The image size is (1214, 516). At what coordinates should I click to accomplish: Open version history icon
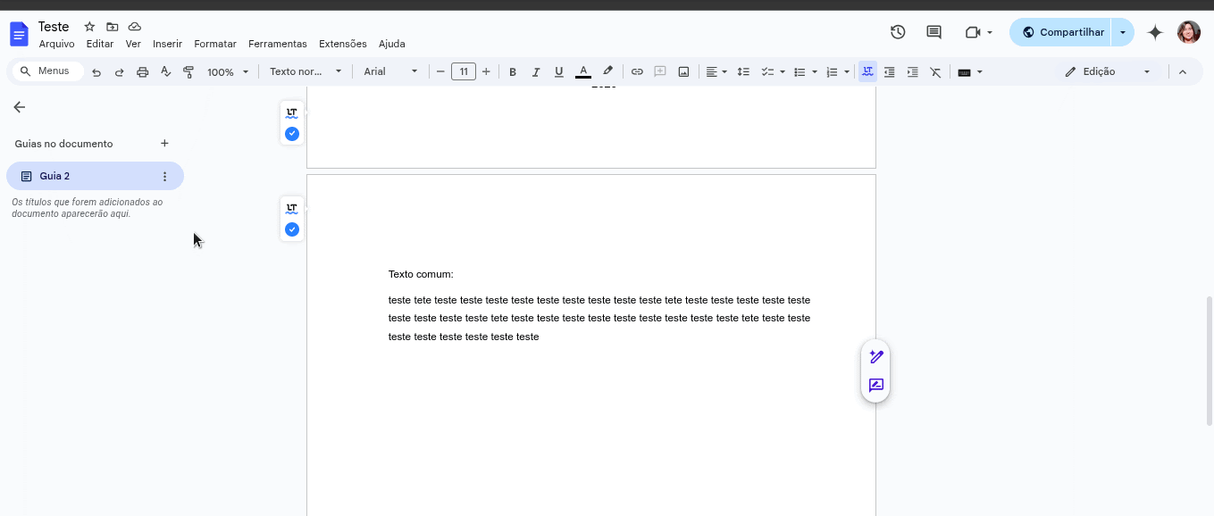[x=898, y=31]
